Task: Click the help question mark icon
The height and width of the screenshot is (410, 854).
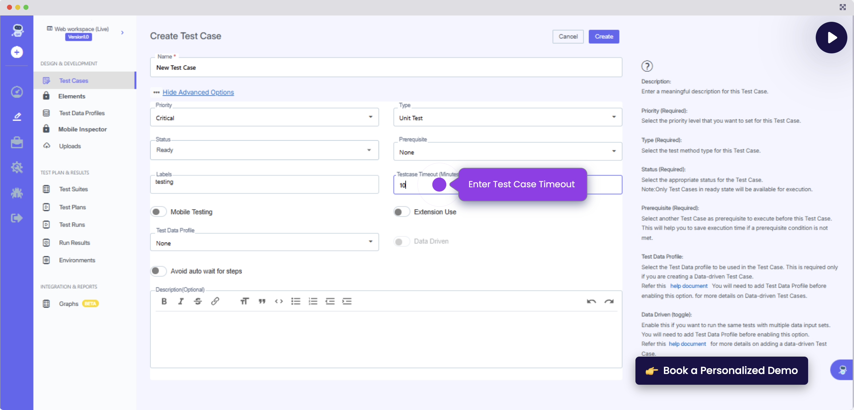Action: (x=647, y=66)
